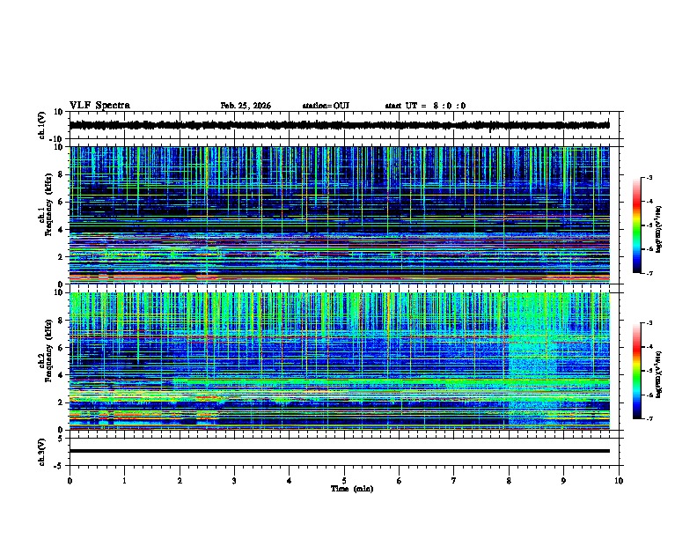Click the "-7" label on ch.1 colorbar
Screen dimensions: 697x539
pos(649,273)
